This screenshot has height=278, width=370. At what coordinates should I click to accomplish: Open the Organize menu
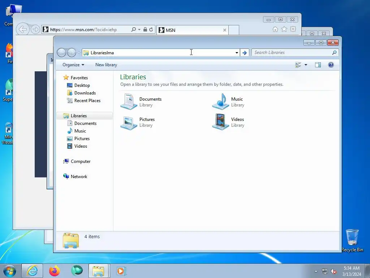pos(73,65)
